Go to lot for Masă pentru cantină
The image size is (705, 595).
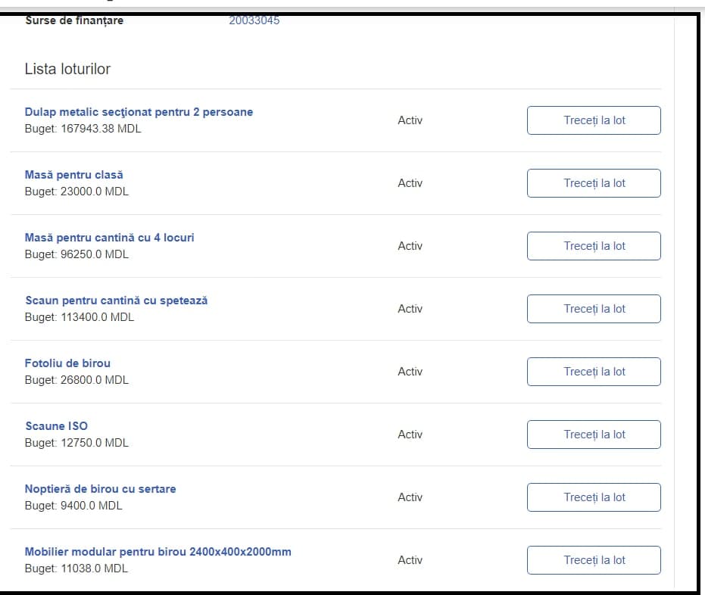594,246
